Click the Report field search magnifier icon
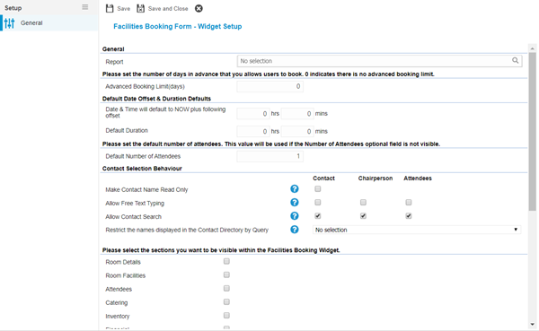Screen dimensions: 539x331 tap(515, 60)
